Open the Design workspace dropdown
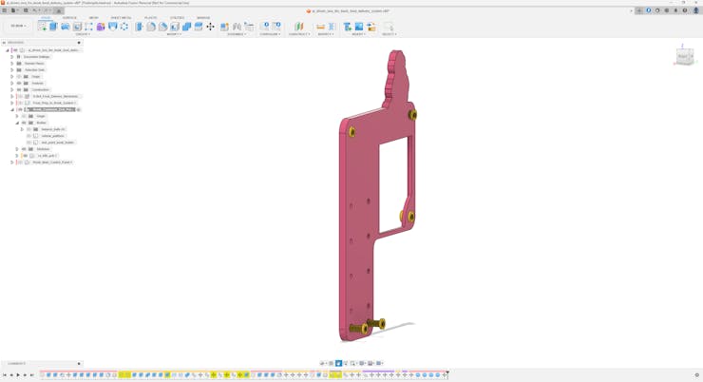Viewport: 703px width, 382px height. [18, 27]
